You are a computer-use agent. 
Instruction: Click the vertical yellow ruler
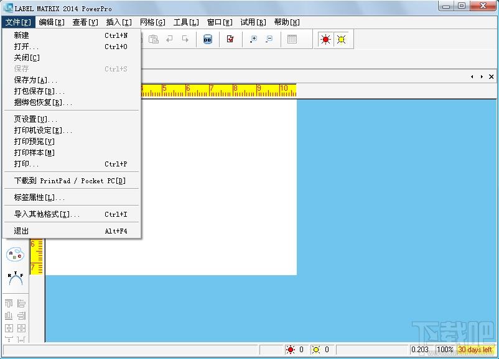point(37,257)
